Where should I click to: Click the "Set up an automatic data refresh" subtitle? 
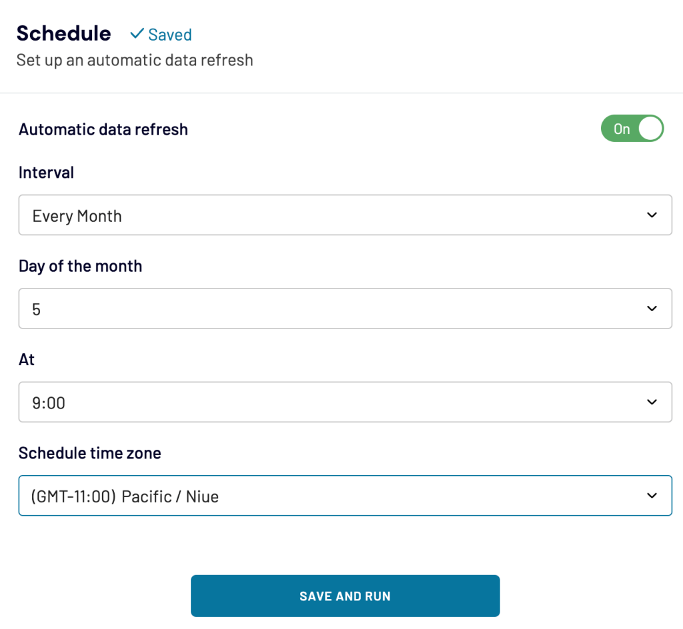click(135, 60)
